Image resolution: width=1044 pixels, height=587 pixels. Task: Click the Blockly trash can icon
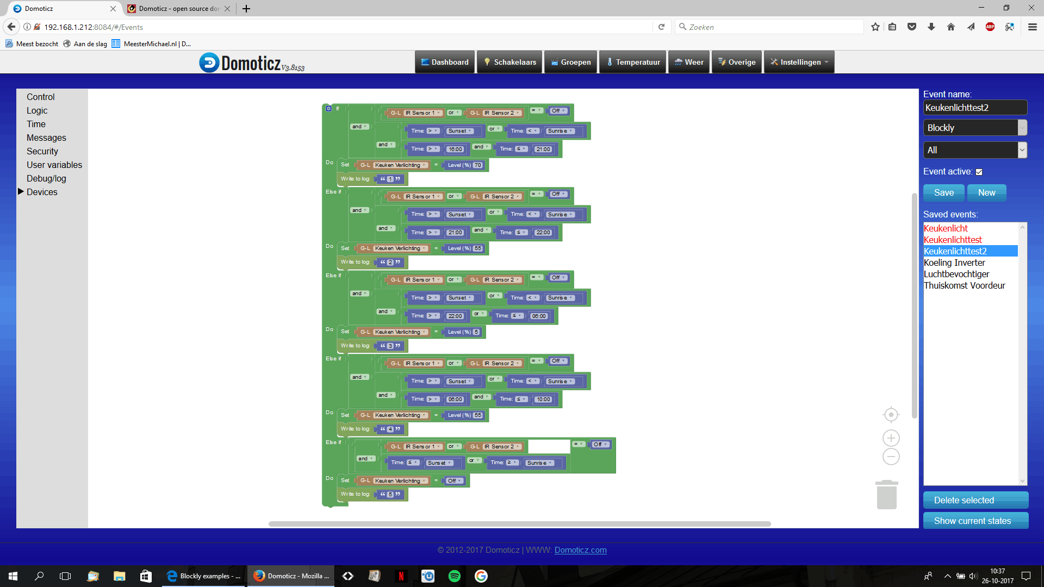pos(886,495)
